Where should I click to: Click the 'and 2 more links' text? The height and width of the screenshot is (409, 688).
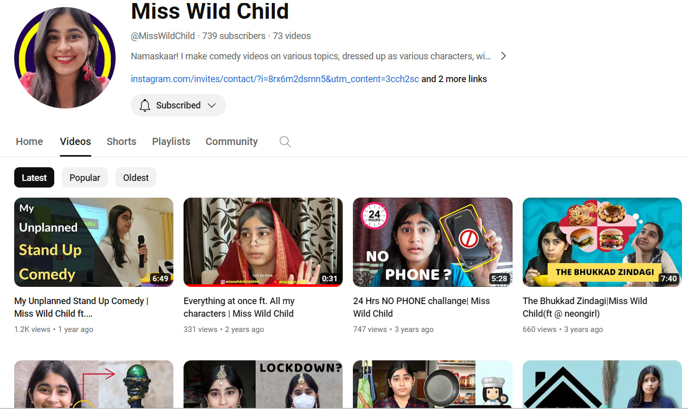(454, 79)
